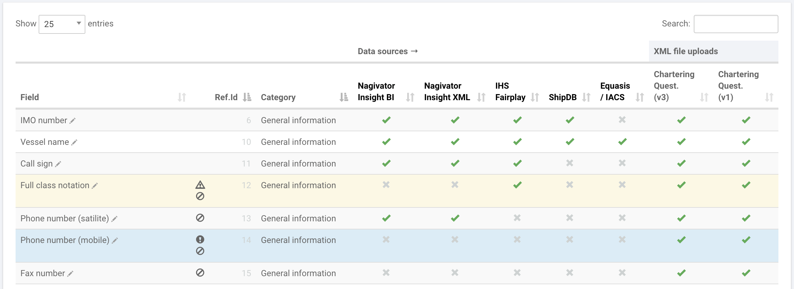
Task: Select the IMO number field name
Action: (x=44, y=120)
